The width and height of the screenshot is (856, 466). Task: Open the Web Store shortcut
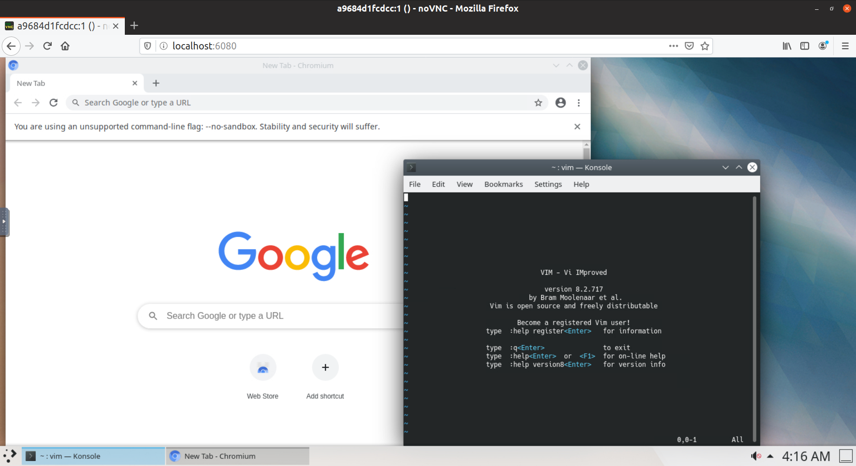pyautogui.click(x=263, y=368)
